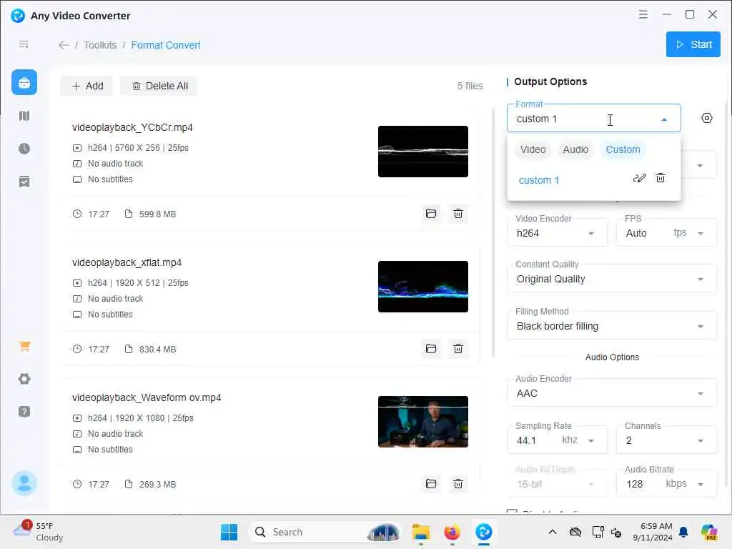Delete videoplayback_YCbCr.mp4 from the list
Screen dimensions: 732x549
458,214
